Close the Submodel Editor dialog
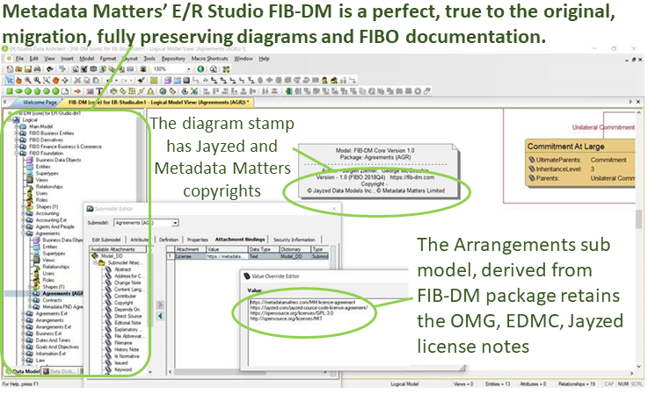 (334, 209)
